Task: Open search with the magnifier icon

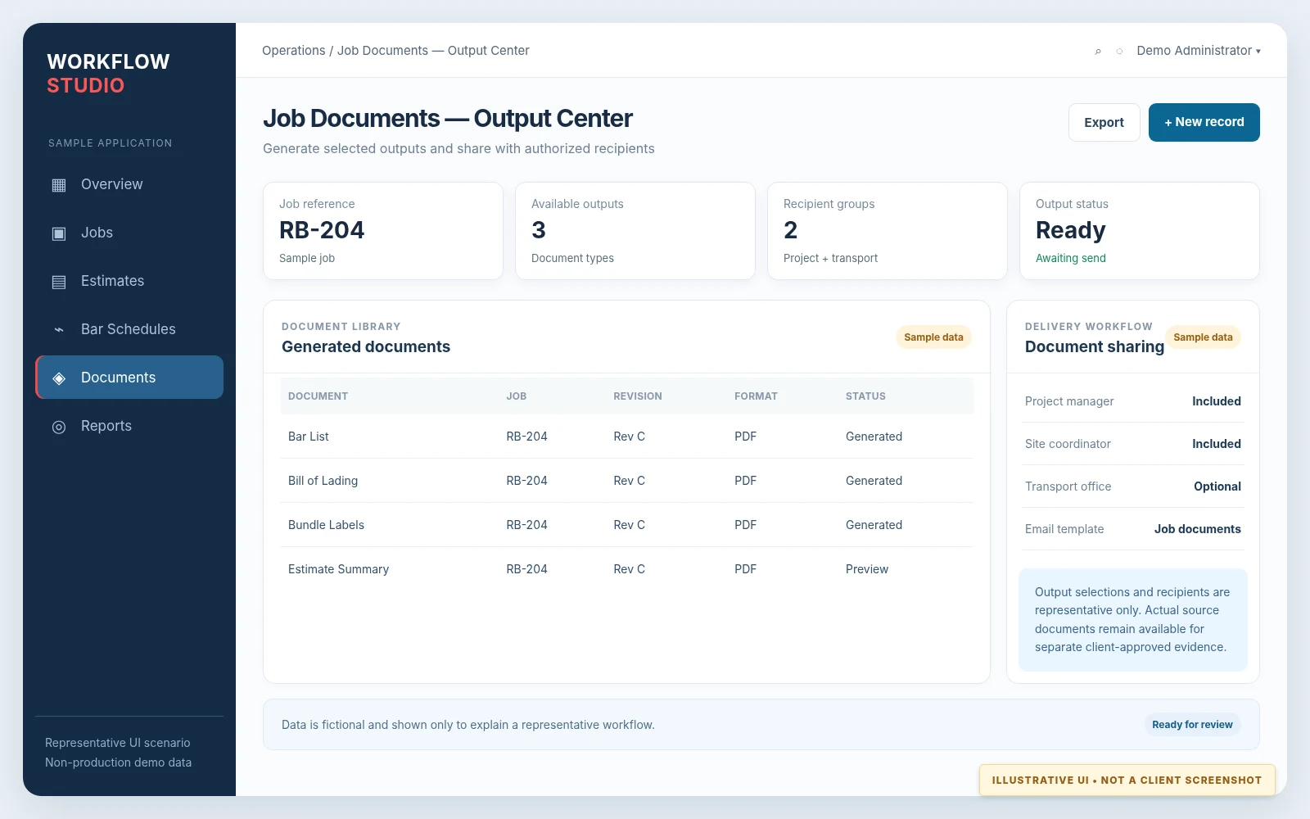Action: 1098,52
